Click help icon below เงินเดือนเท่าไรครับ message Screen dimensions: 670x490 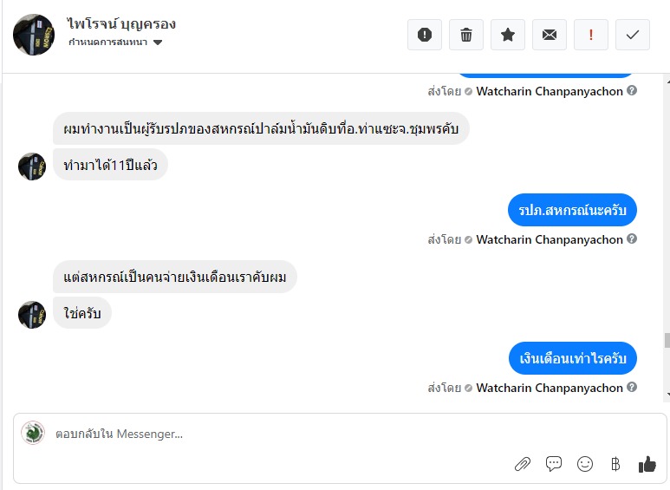(x=633, y=388)
